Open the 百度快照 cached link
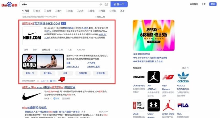 [x=66, y=98]
